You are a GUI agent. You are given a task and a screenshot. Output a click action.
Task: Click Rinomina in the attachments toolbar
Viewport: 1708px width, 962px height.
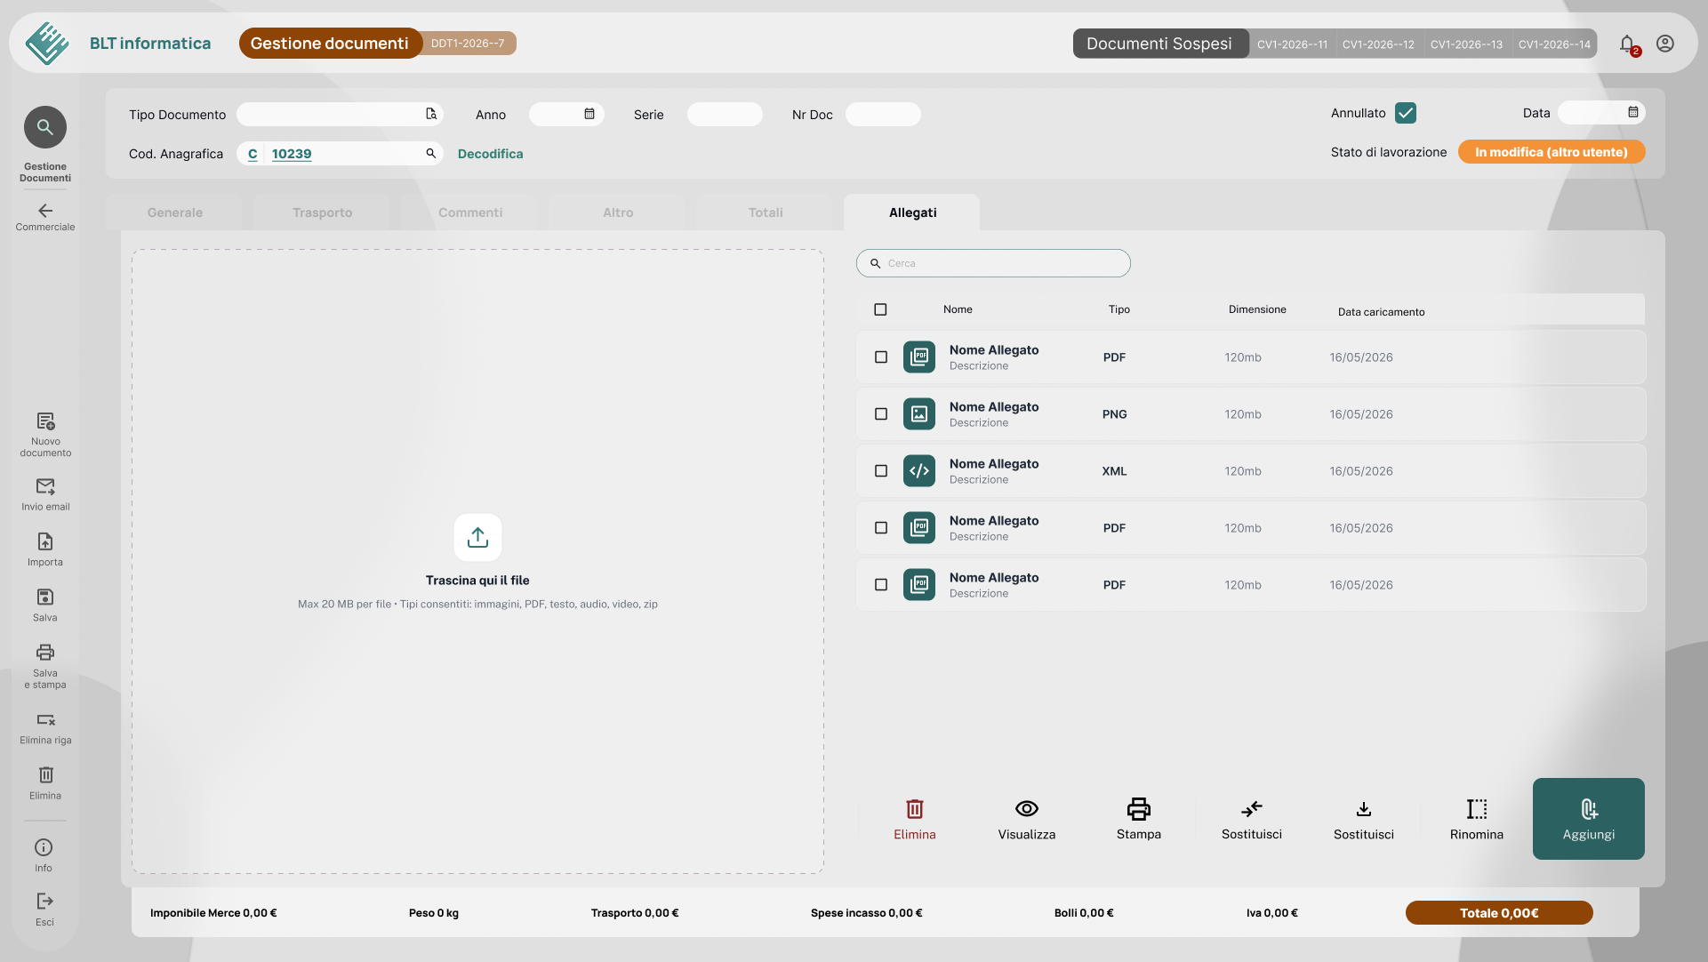(1477, 819)
